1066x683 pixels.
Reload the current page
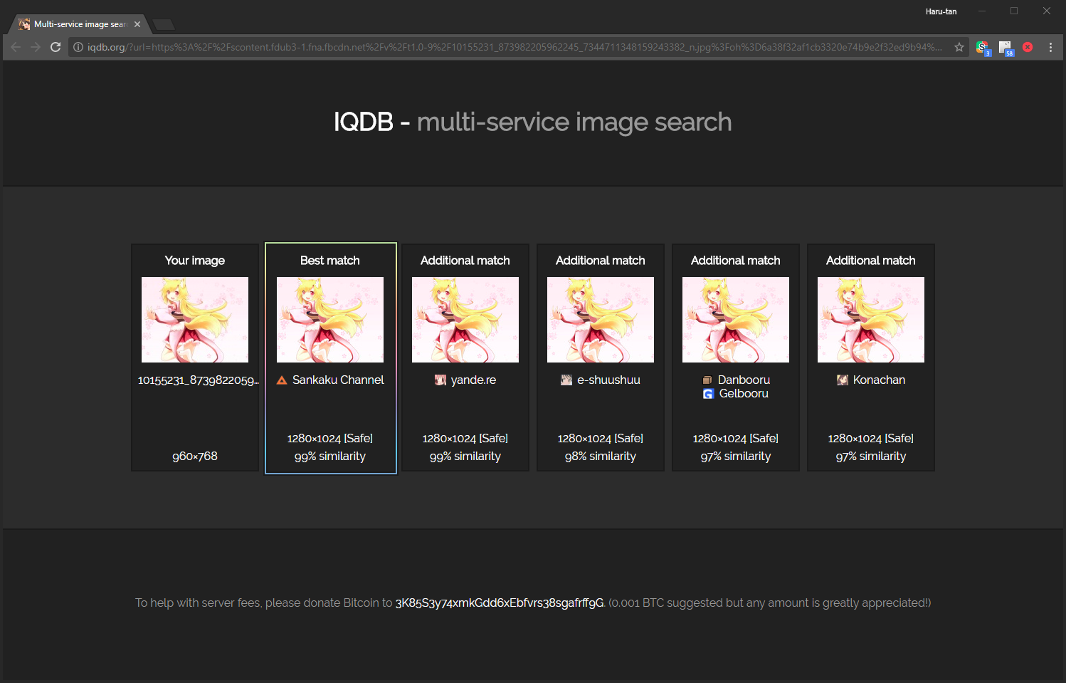(56, 47)
